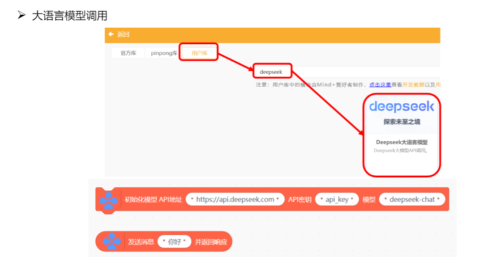This screenshot has width=488, height=257.
Task: Click the 初始化模型 API地址 label
Action: (x=153, y=199)
